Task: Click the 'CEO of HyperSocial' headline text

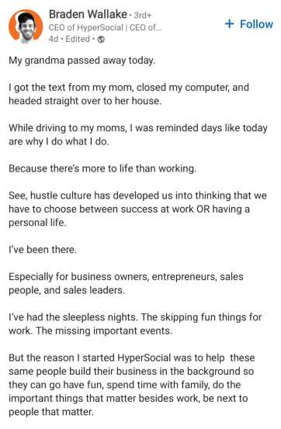Action: point(86,28)
